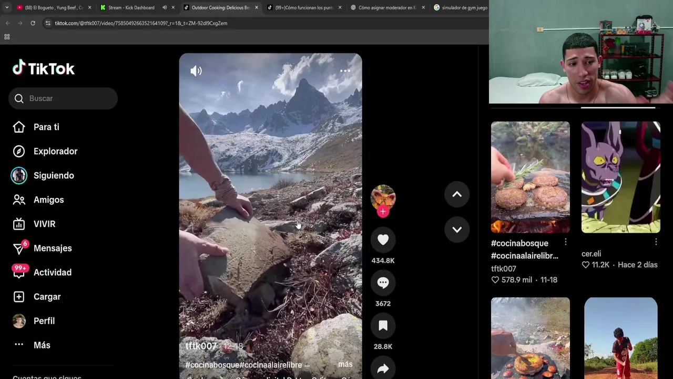Go to next video down chevron
Screen dimensions: 673x379
coord(457,230)
